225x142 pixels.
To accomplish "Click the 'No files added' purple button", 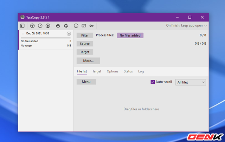I will pyautogui.click(x=130, y=35).
